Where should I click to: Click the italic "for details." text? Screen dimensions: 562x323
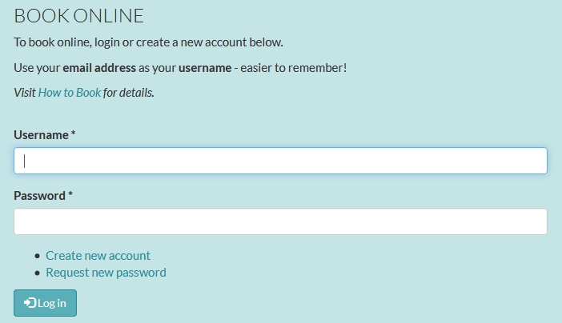pyautogui.click(x=129, y=93)
